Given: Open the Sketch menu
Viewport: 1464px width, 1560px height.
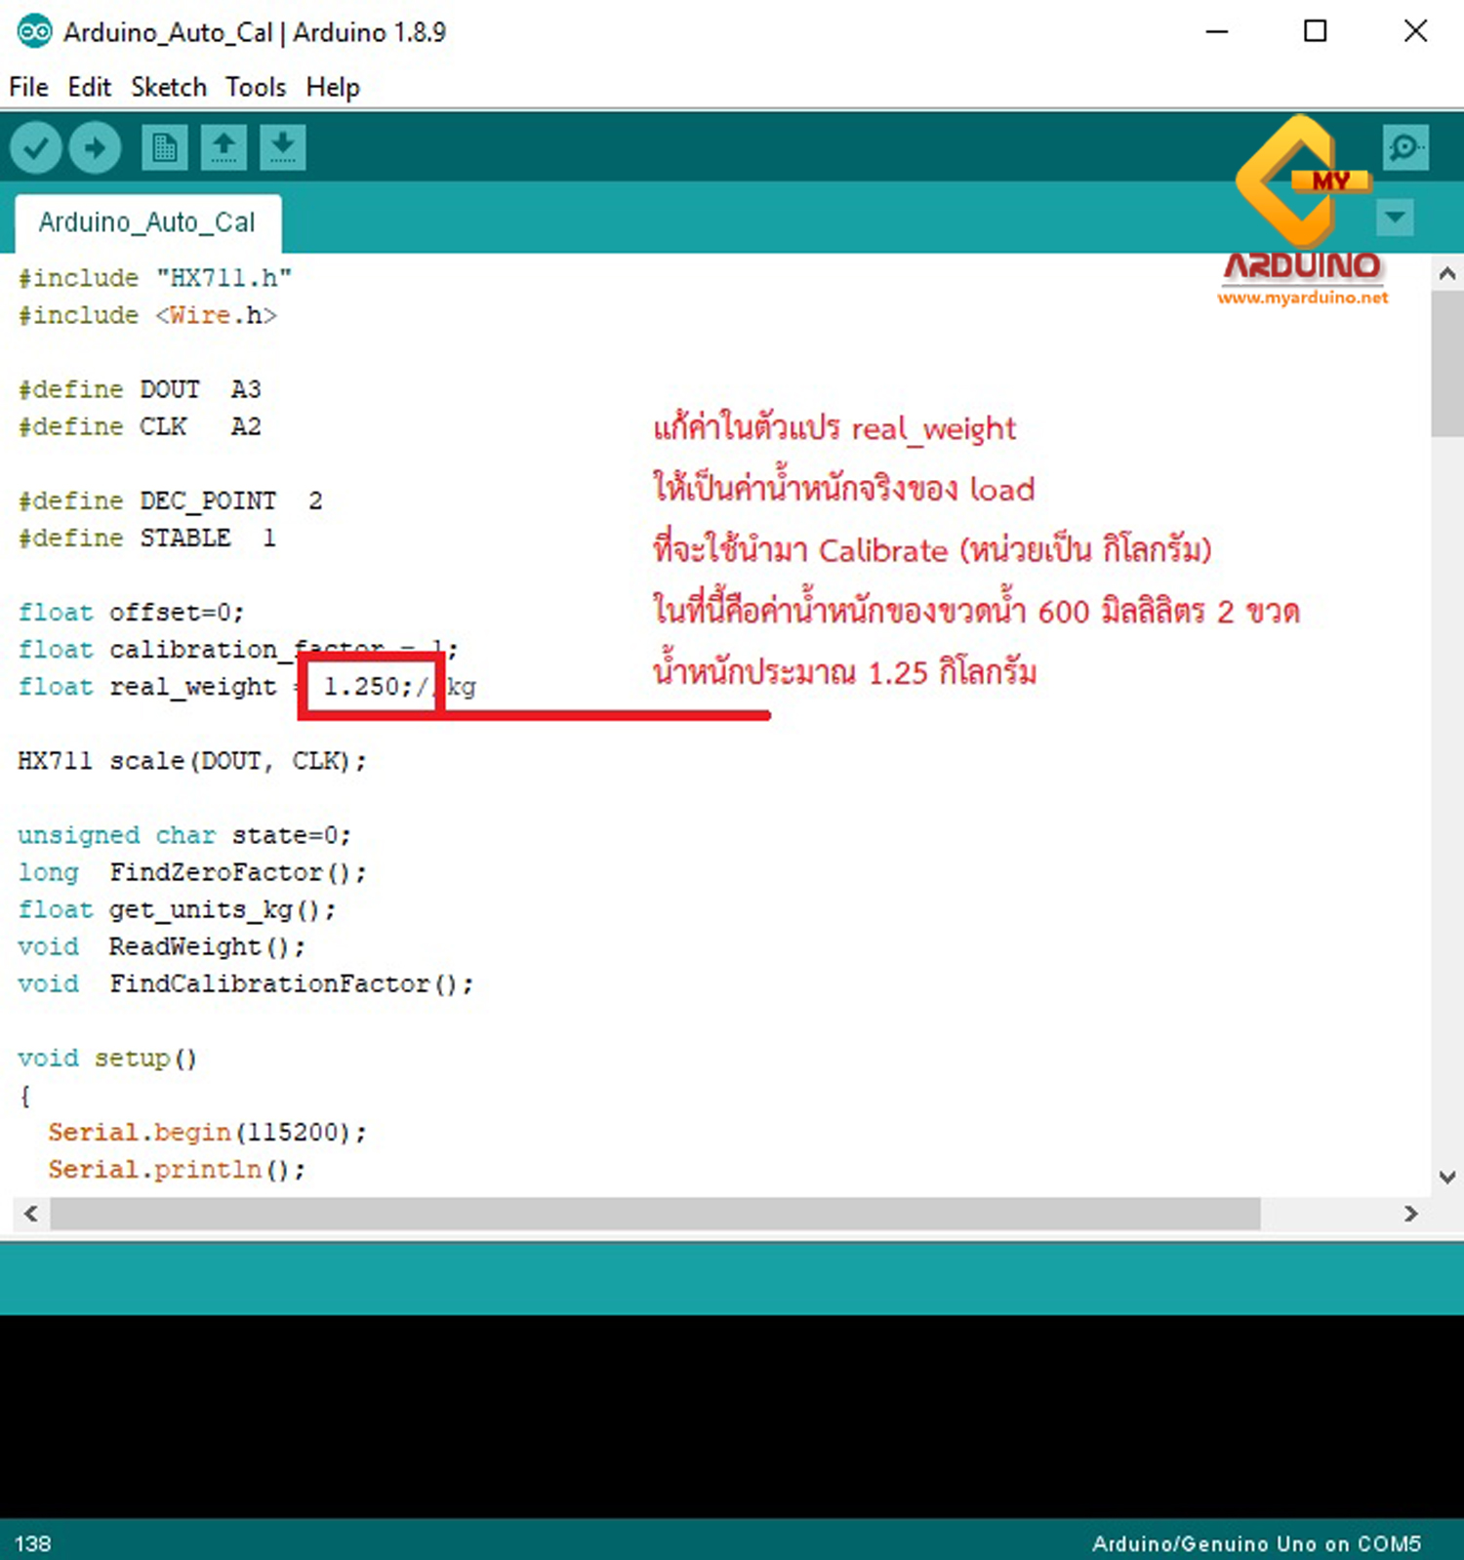Looking at the screenshot, I should click(x=169, y=88).
